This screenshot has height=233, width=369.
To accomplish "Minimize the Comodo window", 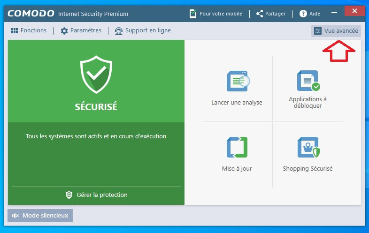I will (x=334, y=13).
